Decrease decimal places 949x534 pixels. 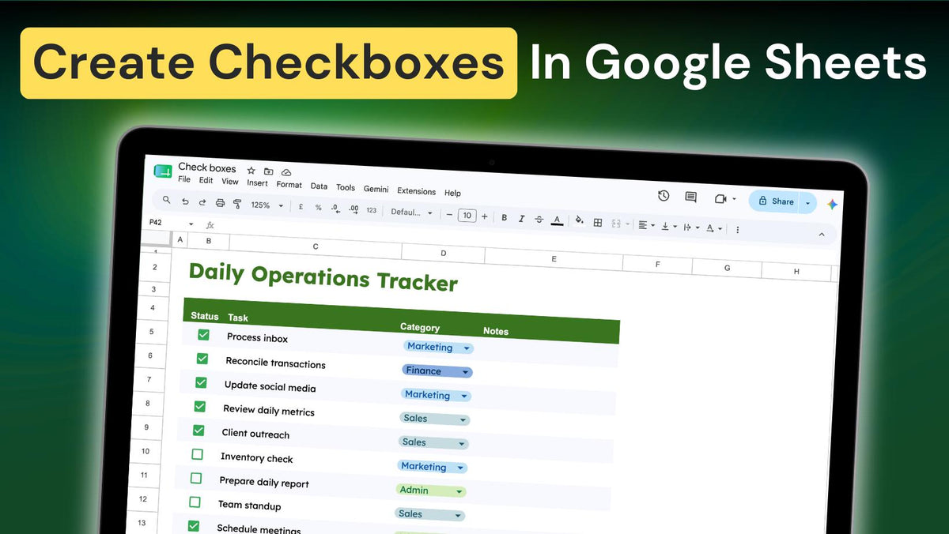click(x=335, y=208)
